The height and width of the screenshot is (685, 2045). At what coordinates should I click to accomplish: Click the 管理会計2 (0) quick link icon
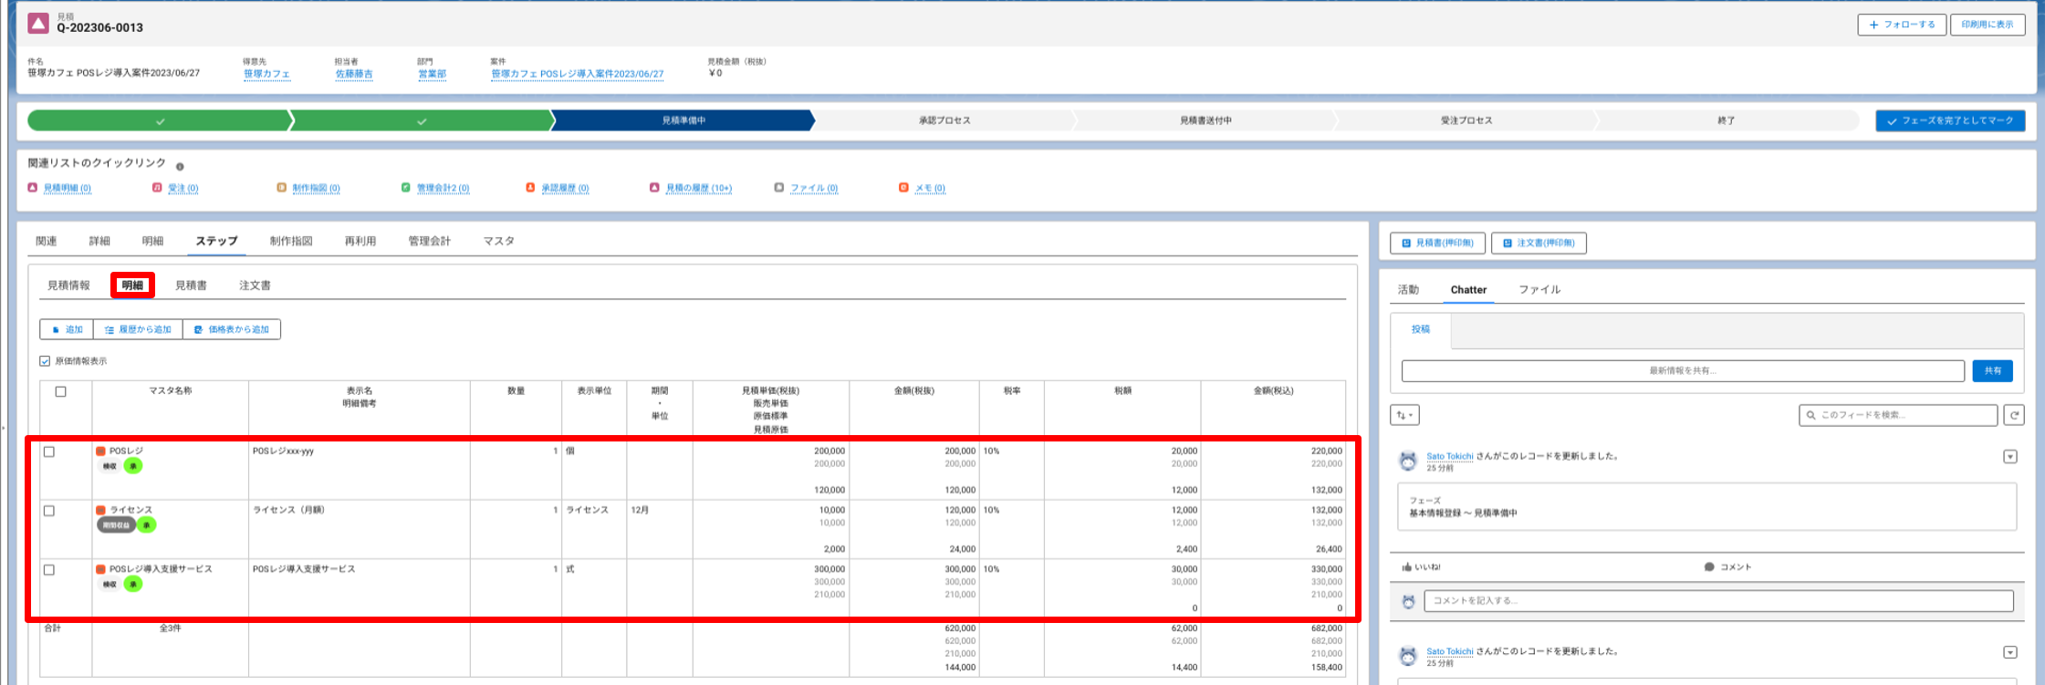pyautogui.click(x=405, y=187)
